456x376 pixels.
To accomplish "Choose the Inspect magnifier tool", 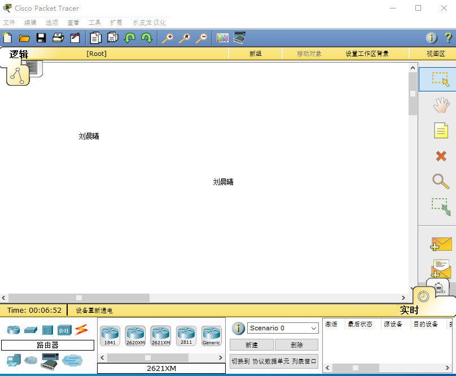I will click(x=441, y=181).
